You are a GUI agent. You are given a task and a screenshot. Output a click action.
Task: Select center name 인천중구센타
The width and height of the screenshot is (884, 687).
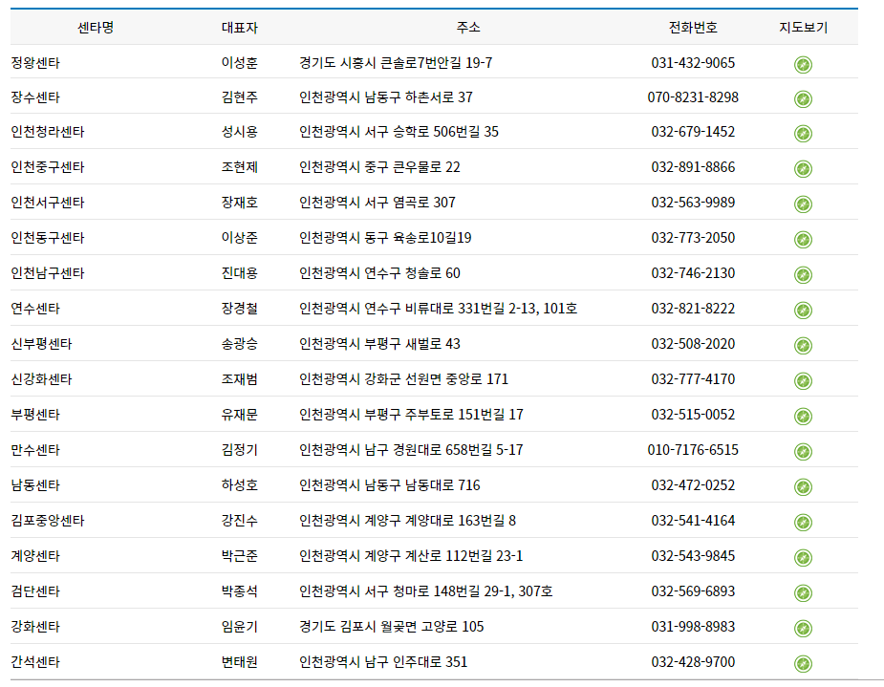coord(48,167)
